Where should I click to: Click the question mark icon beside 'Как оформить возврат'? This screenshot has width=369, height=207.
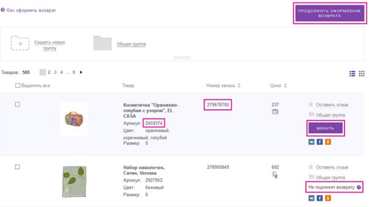pos(3,10)
